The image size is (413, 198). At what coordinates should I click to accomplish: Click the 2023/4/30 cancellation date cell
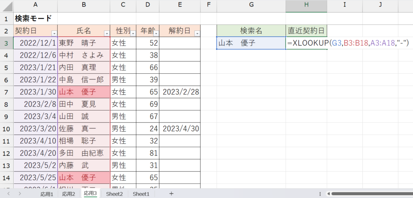[179, 129]
